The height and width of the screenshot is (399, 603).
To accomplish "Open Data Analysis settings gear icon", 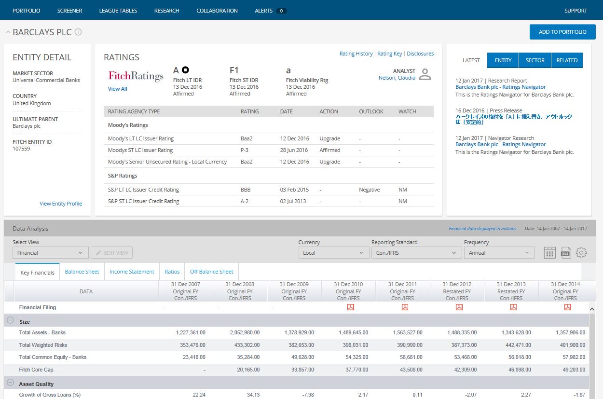I will point(581,253).
